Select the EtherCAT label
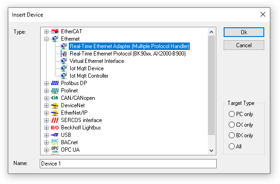The height and width of the screenshot is (184, 280). [x=72, y=31]
